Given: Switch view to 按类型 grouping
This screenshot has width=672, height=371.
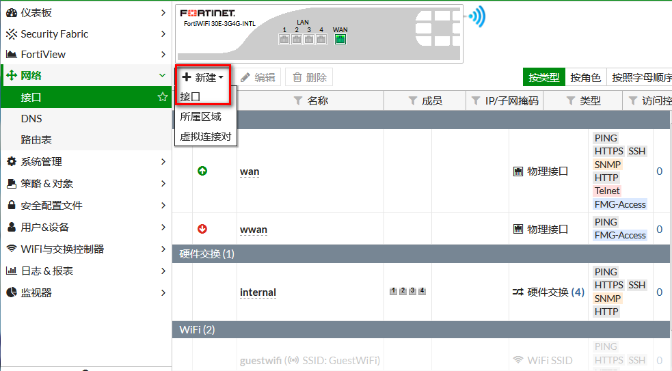Looking at the screenshot, I should click(544, 77).
